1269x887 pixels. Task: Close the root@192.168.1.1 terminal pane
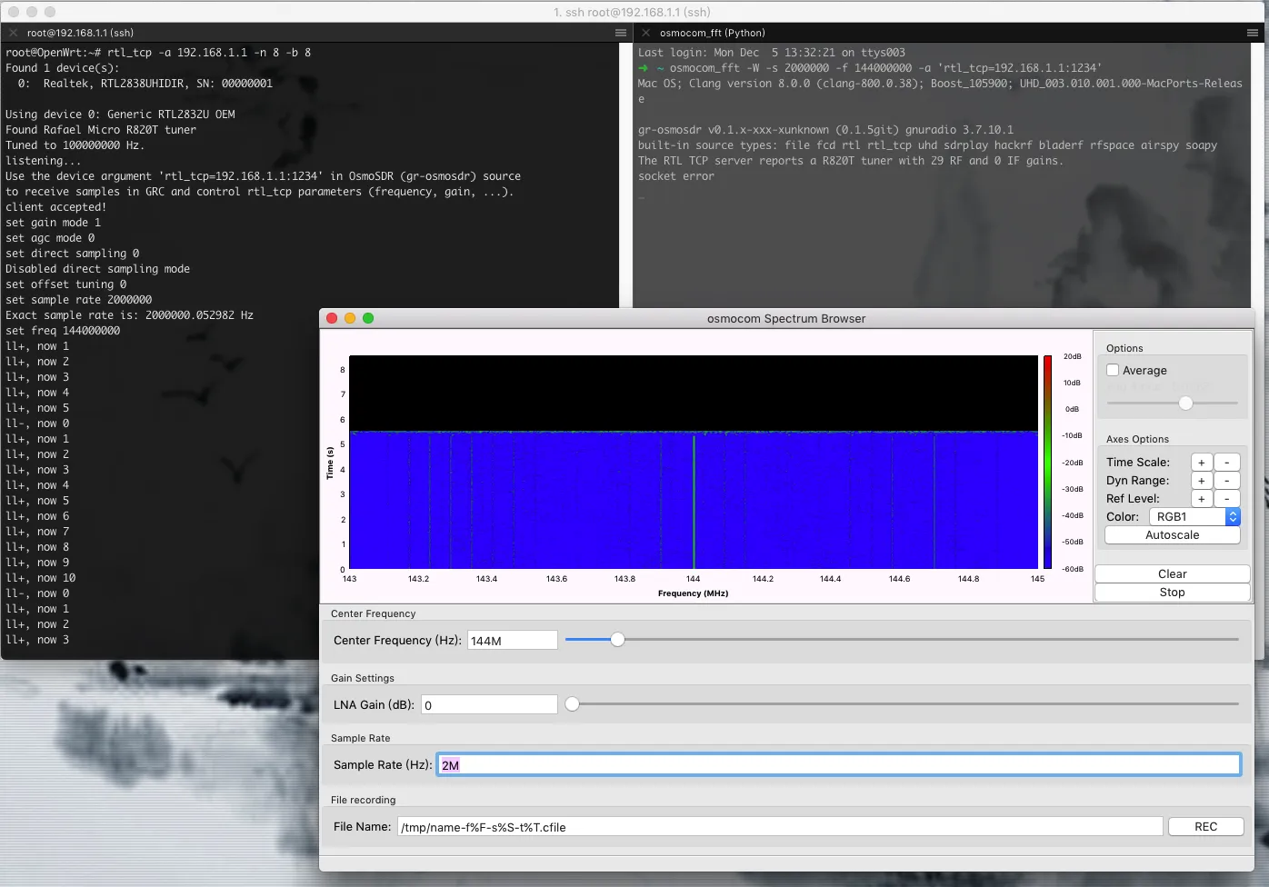pyautogui.click(x=13, y=33)
